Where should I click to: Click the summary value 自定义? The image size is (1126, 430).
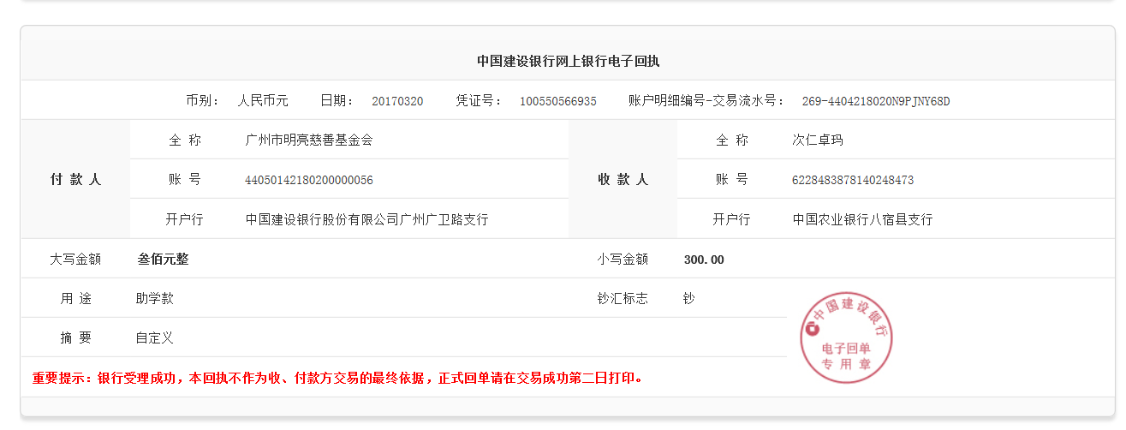pos(154,337)
